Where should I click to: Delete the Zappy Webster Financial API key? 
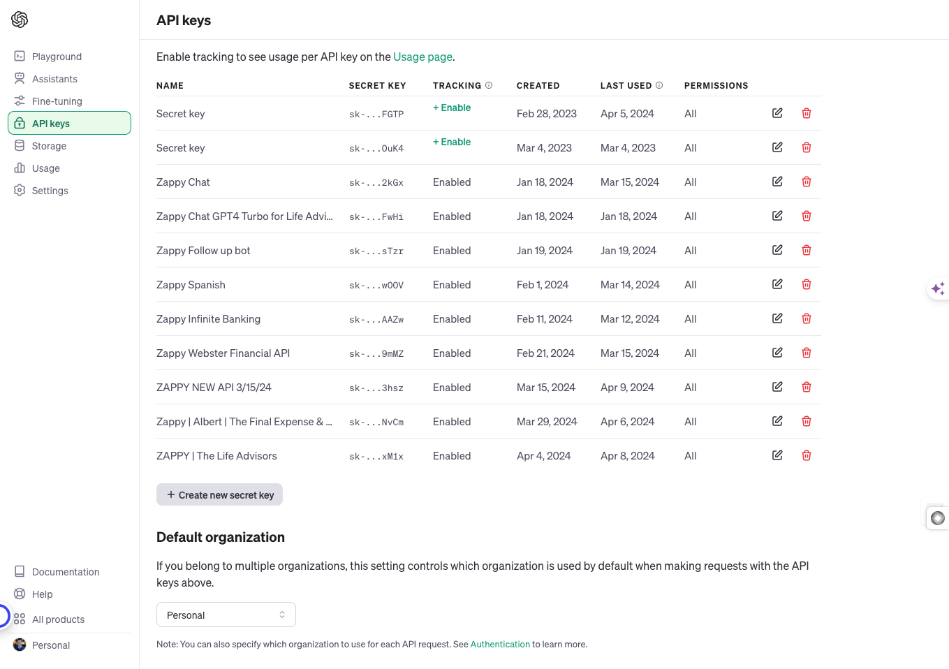tap(807, 353)
